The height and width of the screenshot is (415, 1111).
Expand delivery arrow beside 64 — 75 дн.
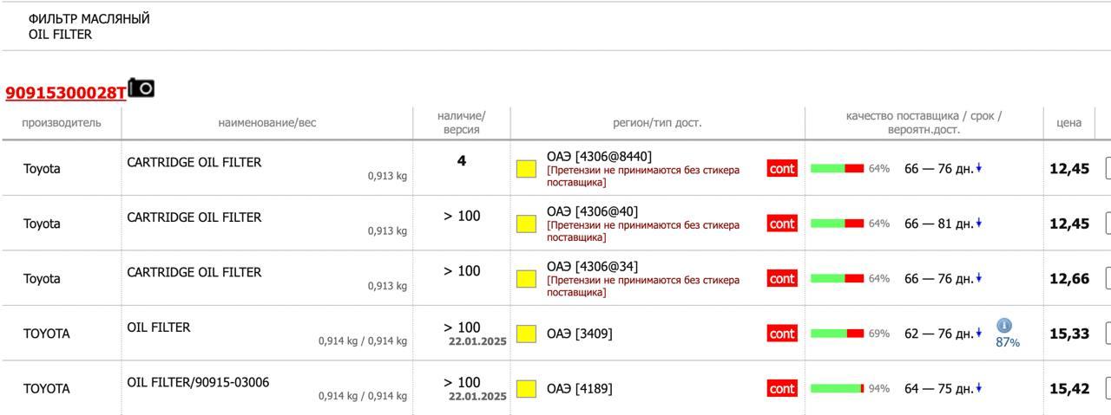tap(979, 388)
